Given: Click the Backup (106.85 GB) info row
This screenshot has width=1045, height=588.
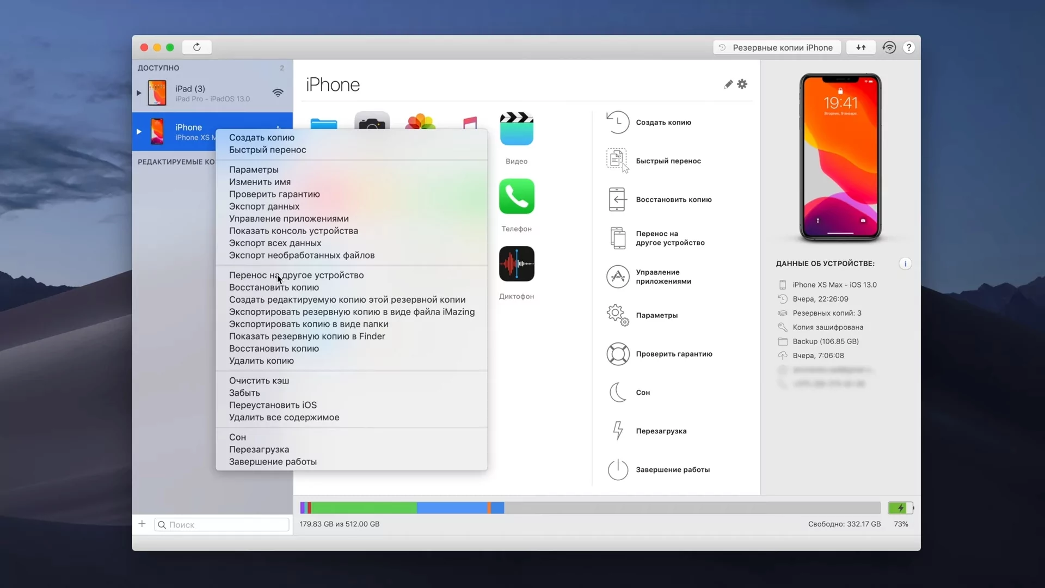Looking at the screenshot, I should tap(819, 341).
